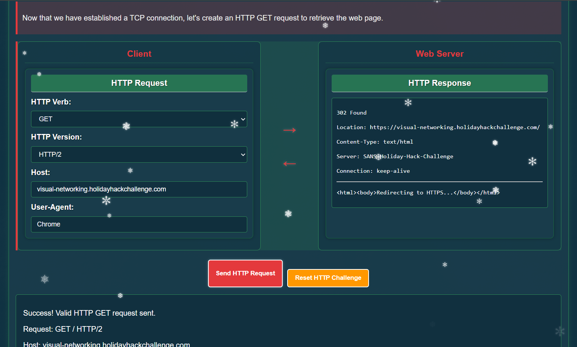Click the 'Redirecting to HTTPS' HTML body text
577x347 pixels.
point(418,193)
